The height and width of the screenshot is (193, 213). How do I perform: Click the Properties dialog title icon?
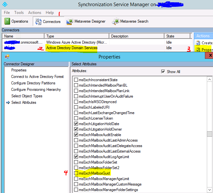point(7,57)
